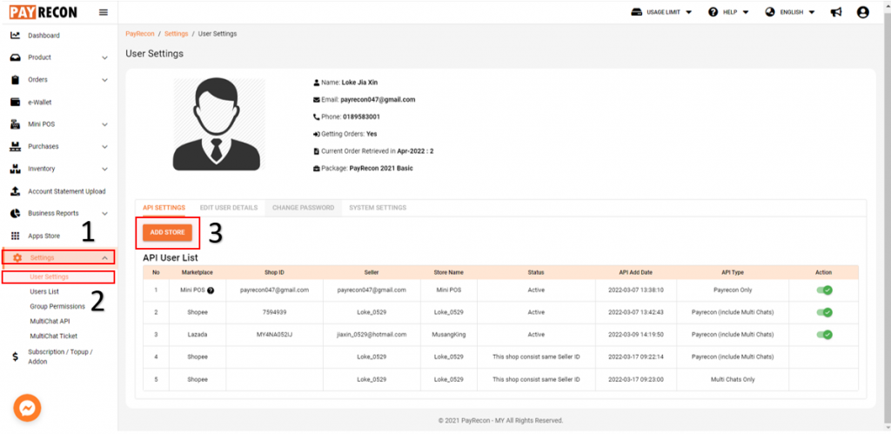Open the Messenger chat bubble
The image size is (891, 434).
pyautogui.click(x=27, y=408)
